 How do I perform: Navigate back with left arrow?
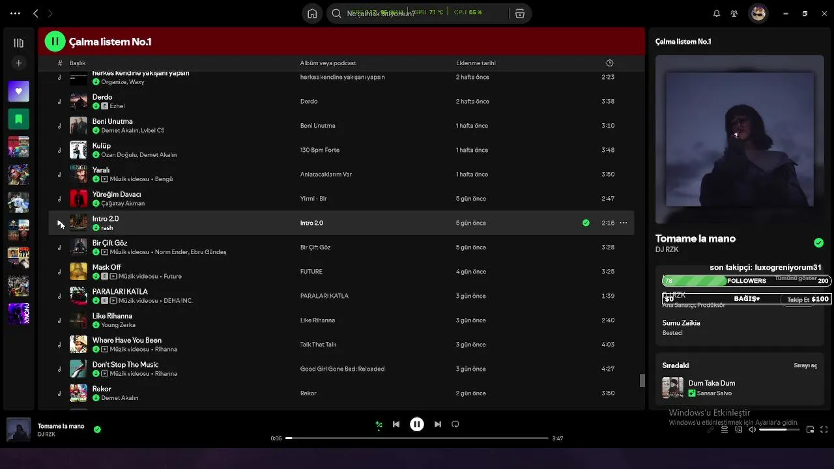[x=36, y=13]
